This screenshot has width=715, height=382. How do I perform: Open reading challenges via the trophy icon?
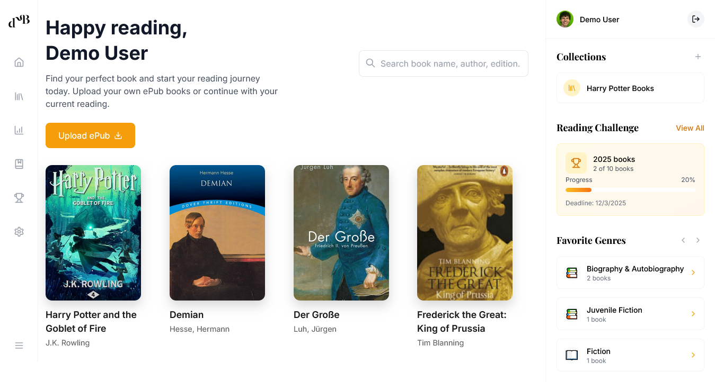pos(19,197)
